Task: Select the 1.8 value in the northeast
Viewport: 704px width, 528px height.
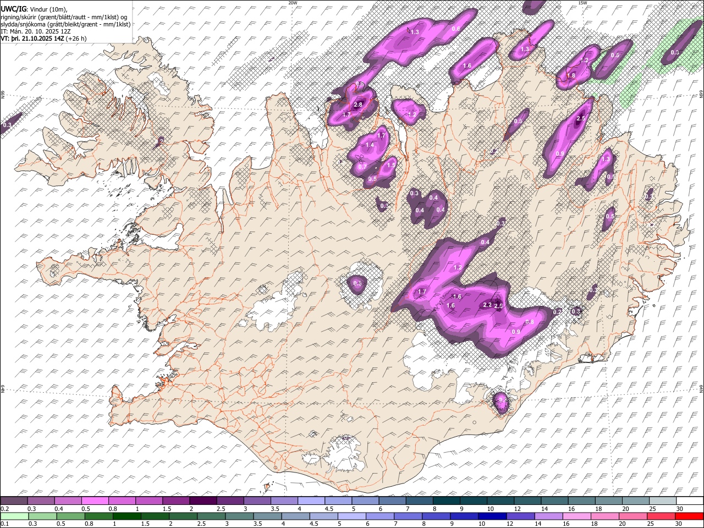Action: point(571,76)
